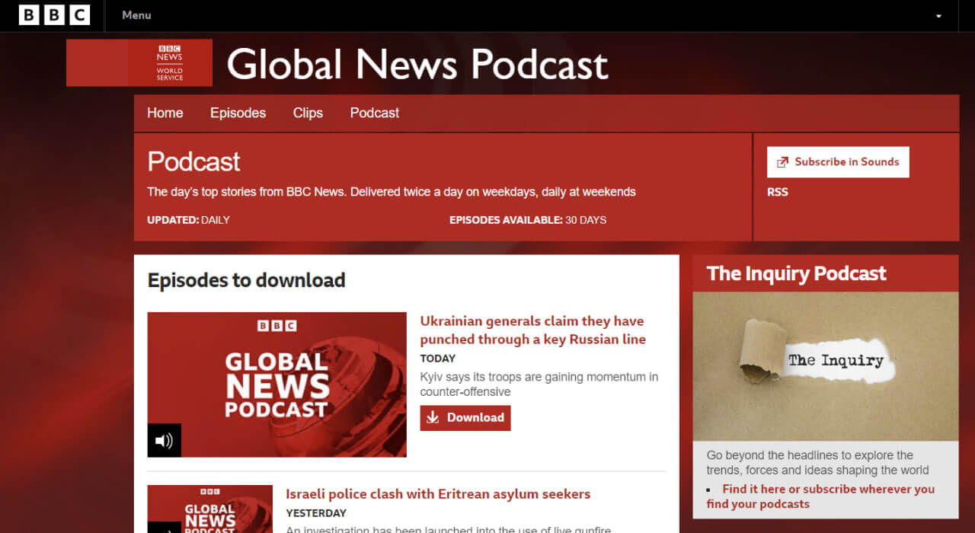Viewport: 975px width, 533px height.
Task: Select the Podcast tab
Action: click(x=374, y=113)
